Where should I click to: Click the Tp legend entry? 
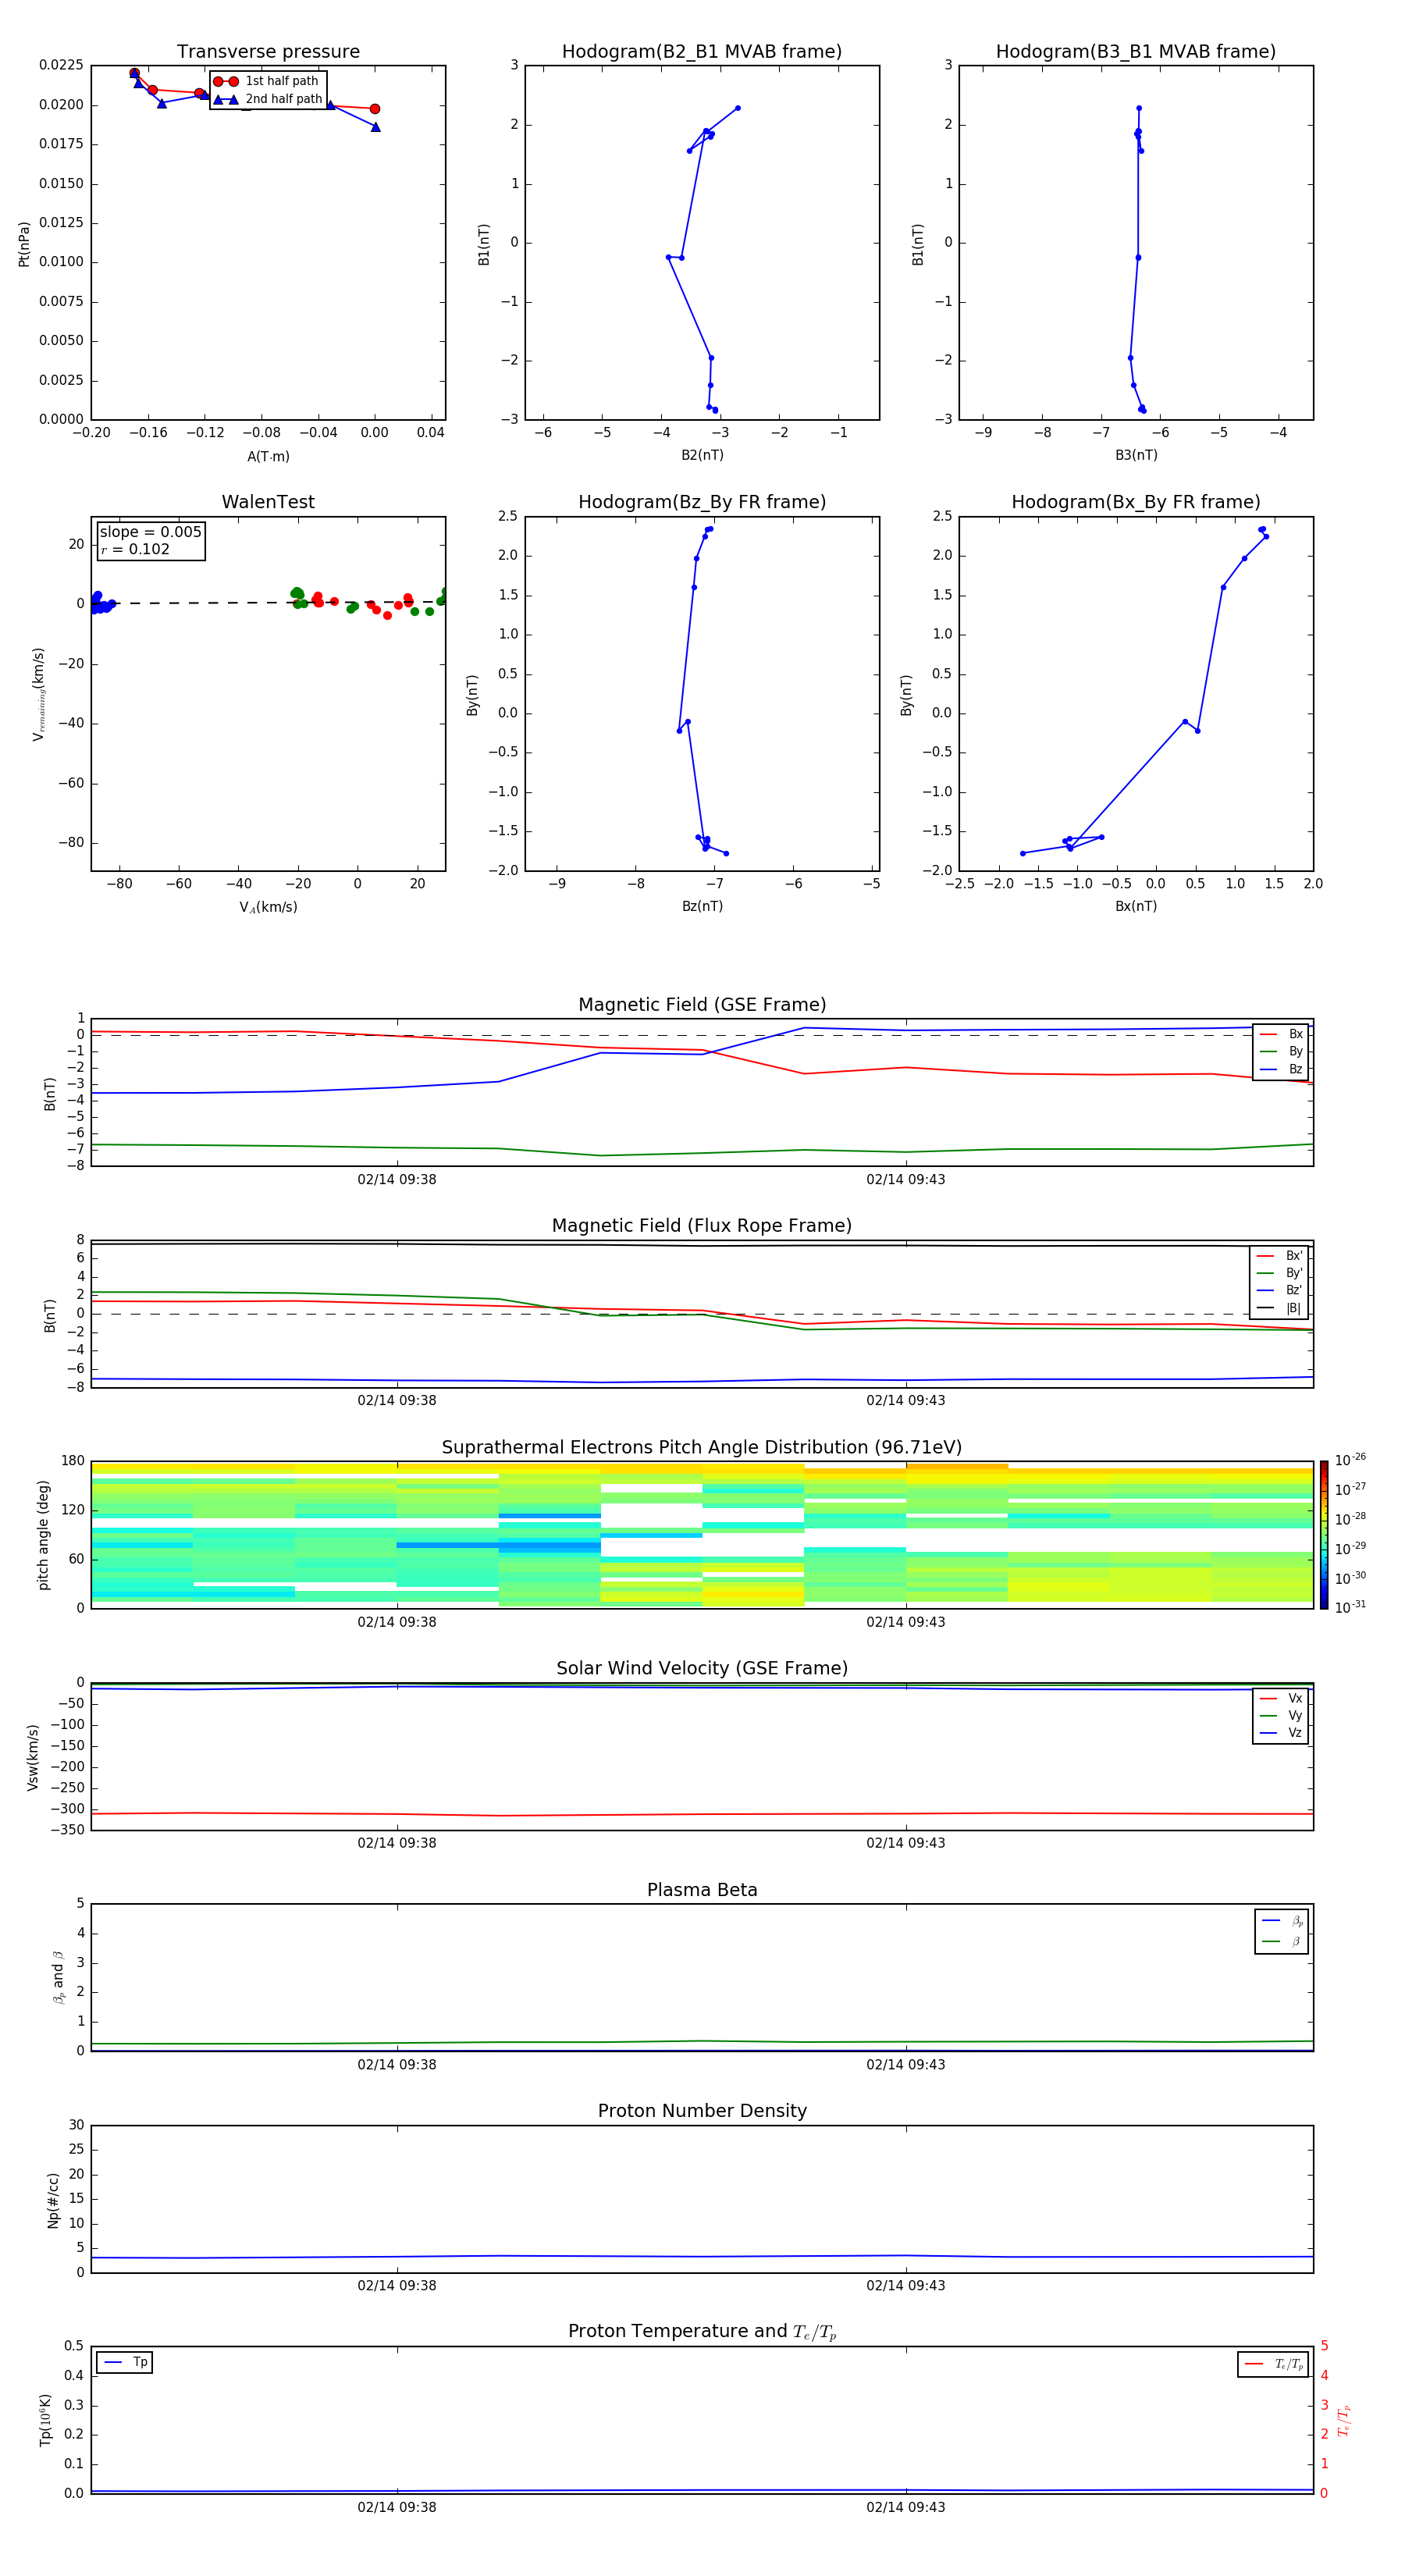pyautogui.click(x=125, y=2363)
